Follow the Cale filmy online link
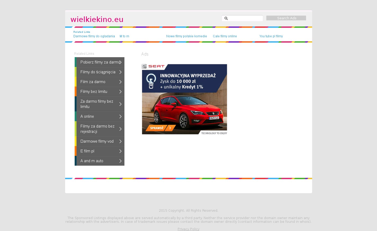The width and height of the screenshot is (377, 231). click(x=225, y=36)
